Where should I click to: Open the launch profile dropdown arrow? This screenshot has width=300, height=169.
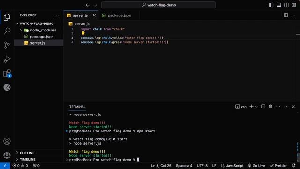(x=256, y=107)
